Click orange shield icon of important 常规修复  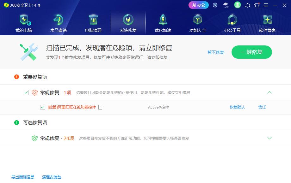pos(34,92)
